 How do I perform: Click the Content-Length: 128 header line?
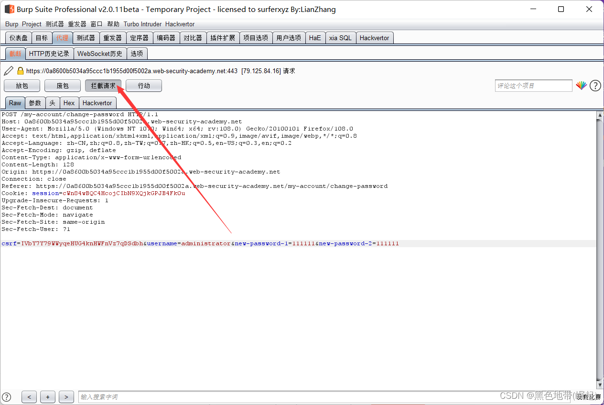(38, 164)
